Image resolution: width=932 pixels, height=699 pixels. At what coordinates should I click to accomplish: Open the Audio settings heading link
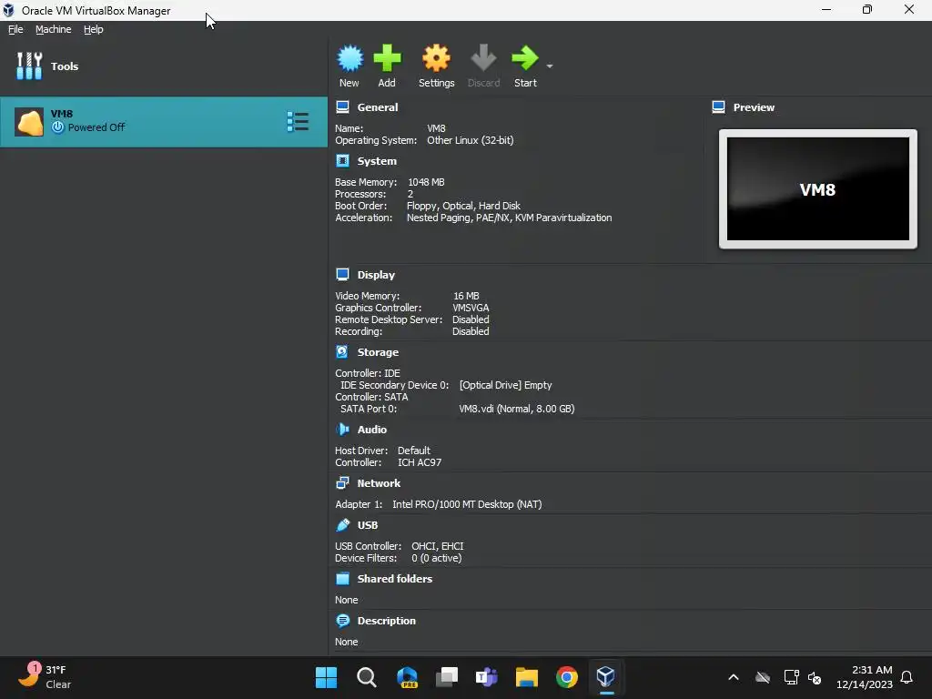(372, 430)
